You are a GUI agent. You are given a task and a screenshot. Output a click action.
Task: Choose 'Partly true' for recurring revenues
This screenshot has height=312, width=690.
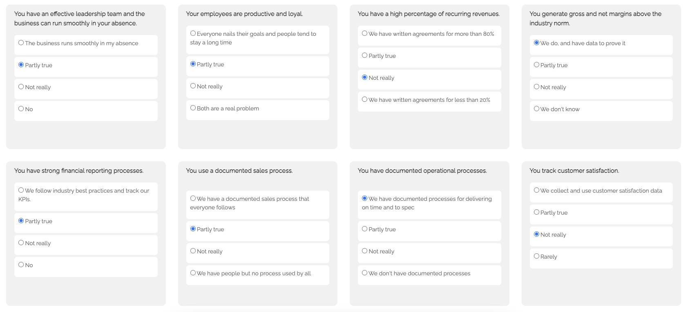(365, 55)
